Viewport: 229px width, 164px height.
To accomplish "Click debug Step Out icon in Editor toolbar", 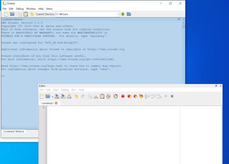I will click(160, 97).
